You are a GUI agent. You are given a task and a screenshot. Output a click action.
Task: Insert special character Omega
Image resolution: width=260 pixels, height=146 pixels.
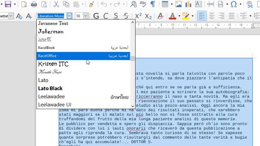(x=234, y=4)
